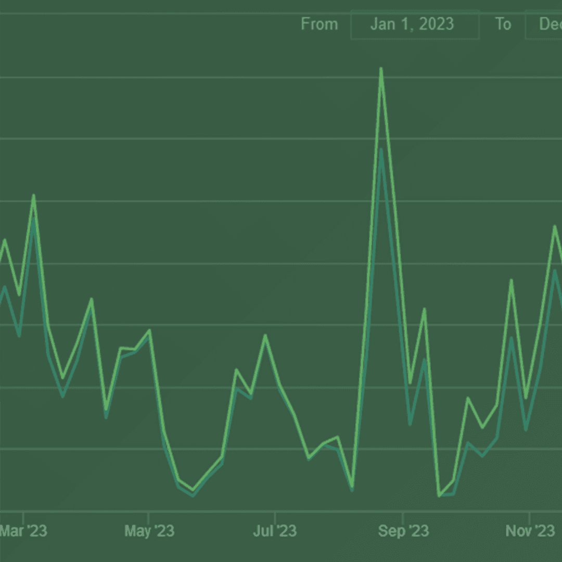Select the dark teal mid-November peak
This screenshot has width=562, height=562.
555,271
